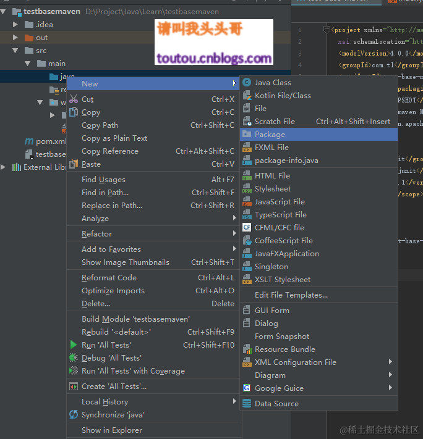Image resolution: width=423 pixels, height=439 pixels.
Task: Click the Paste clipboard icon
Action: point(74,164)
